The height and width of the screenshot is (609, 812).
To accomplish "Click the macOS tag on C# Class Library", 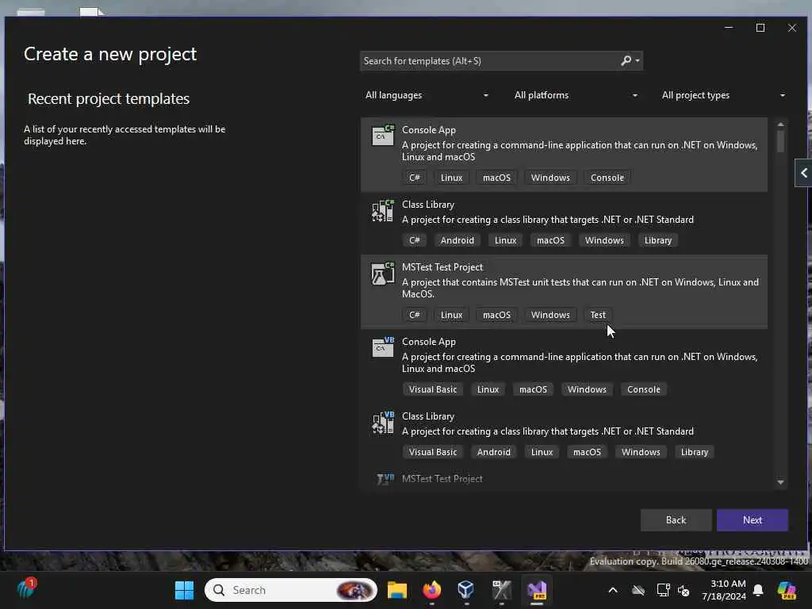I will pyautogui.click(x=550, y=240).
